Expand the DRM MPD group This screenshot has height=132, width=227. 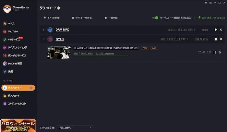pos(44,30)
